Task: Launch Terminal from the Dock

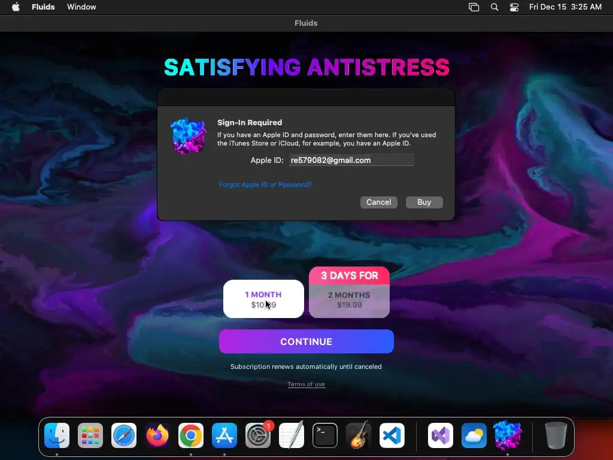Action: click(325, 435)
